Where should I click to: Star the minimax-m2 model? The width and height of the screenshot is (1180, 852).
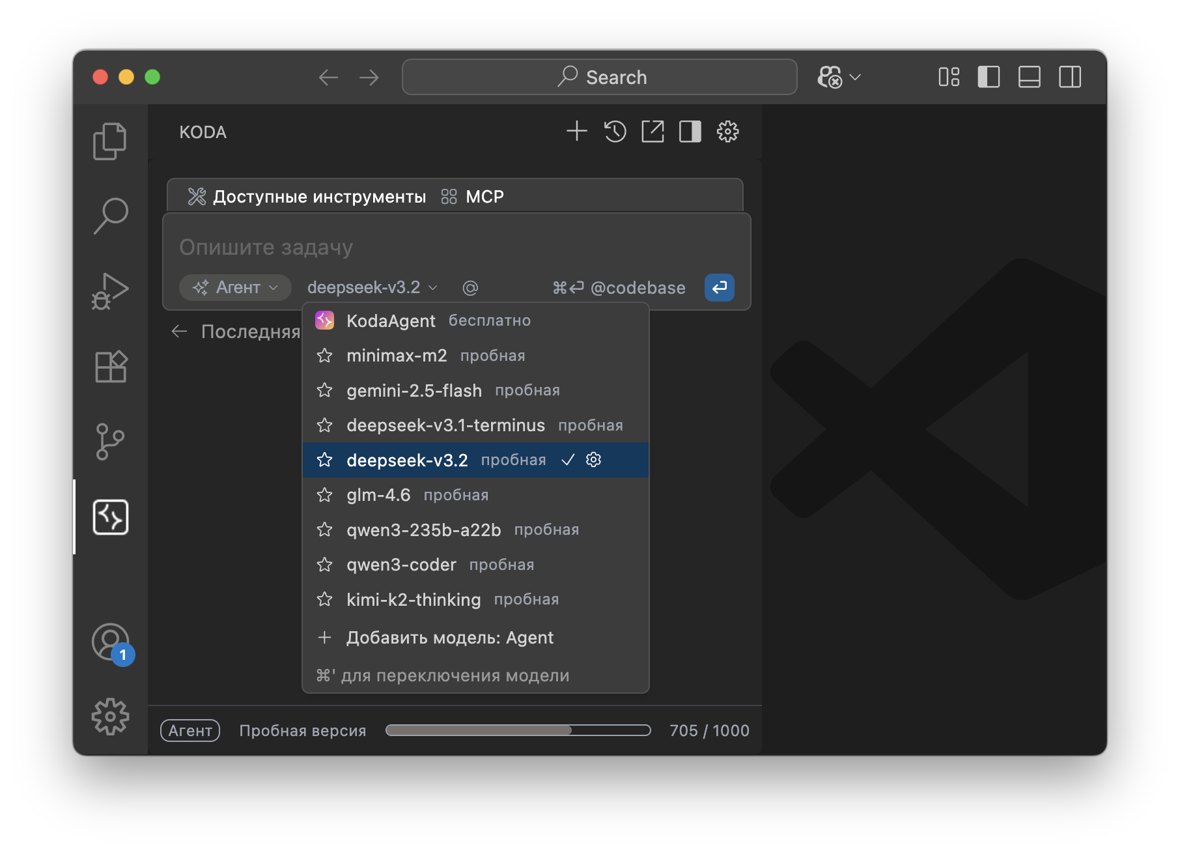(324, 356)
